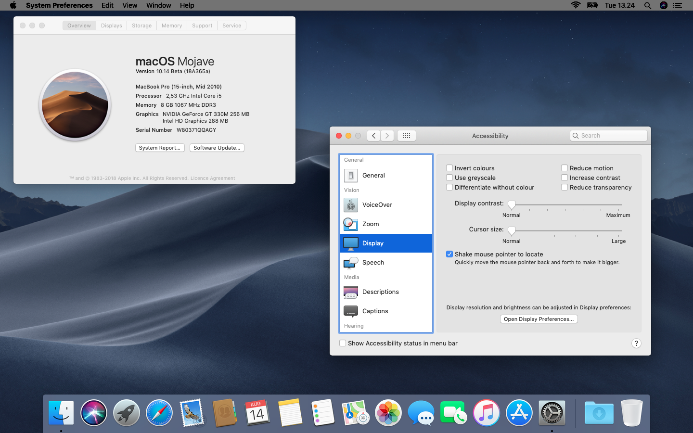The height and width of the screenshot is (433, 693).
Task: Launch Siri from the dock
Action: [94, 413]
